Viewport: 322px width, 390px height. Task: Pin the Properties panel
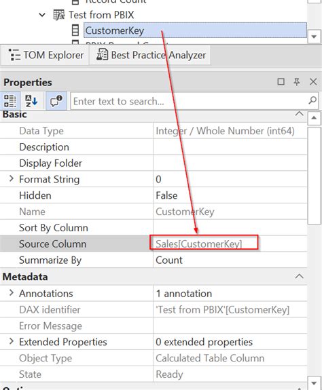coord(297,82)
